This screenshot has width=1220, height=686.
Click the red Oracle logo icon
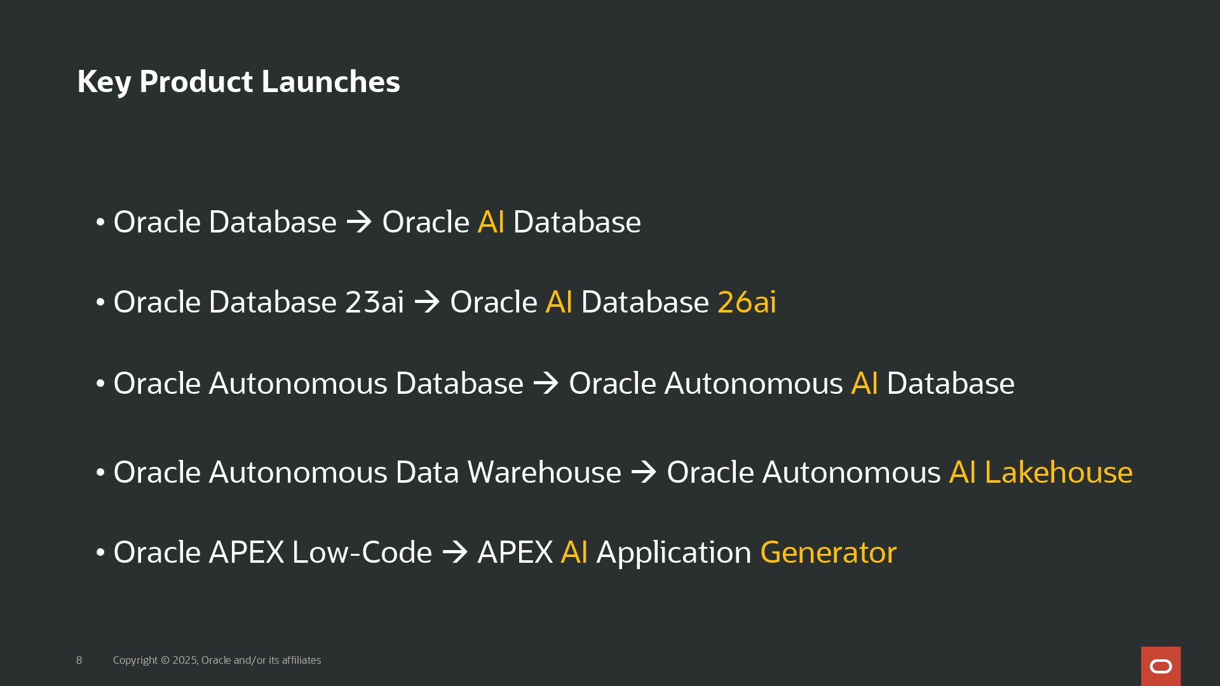coord(1160,666)
